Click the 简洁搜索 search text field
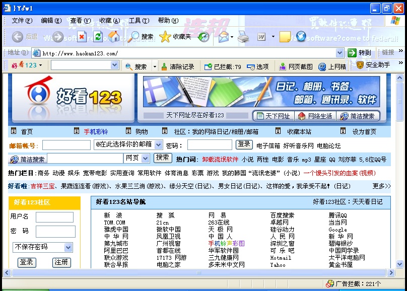Viewport: 407px width, 291px height. (x=85, y=158)
